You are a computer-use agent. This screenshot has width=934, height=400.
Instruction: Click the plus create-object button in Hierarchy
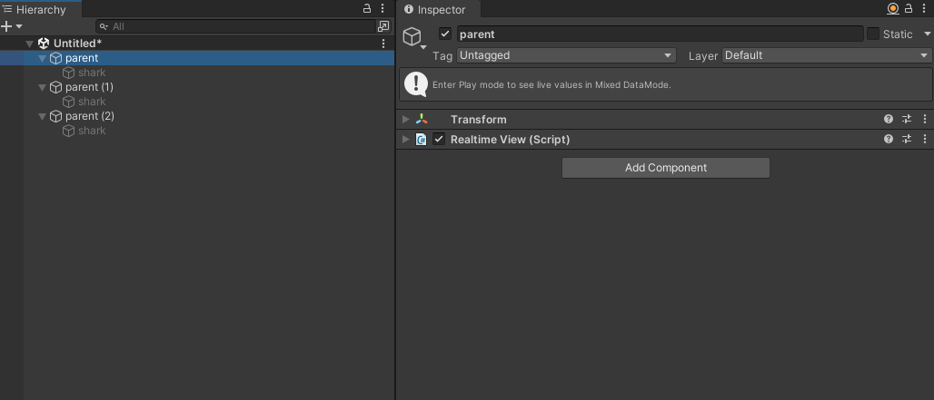point(6,26)
